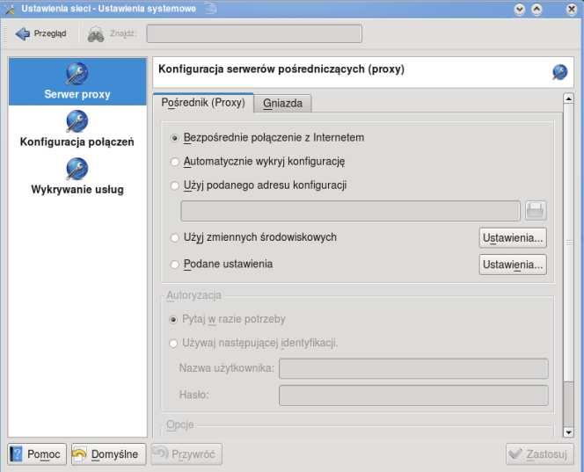
Task: Click the Domyślne button
Action: [108, 454]
